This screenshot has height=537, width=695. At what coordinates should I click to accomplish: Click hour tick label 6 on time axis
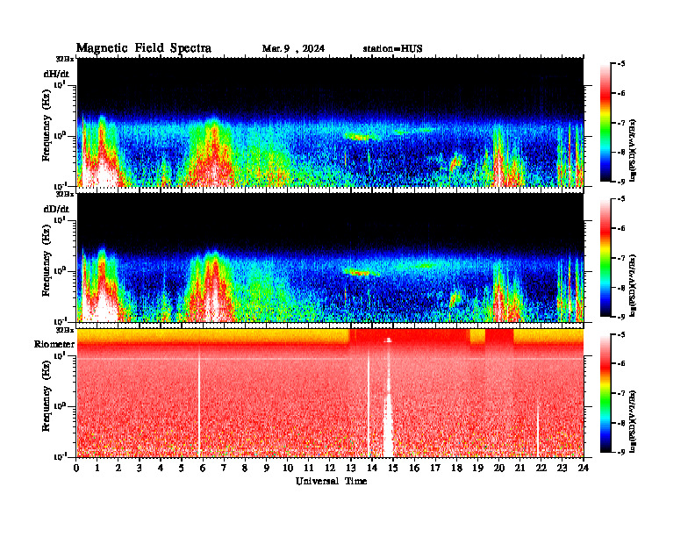click(203, 468)
